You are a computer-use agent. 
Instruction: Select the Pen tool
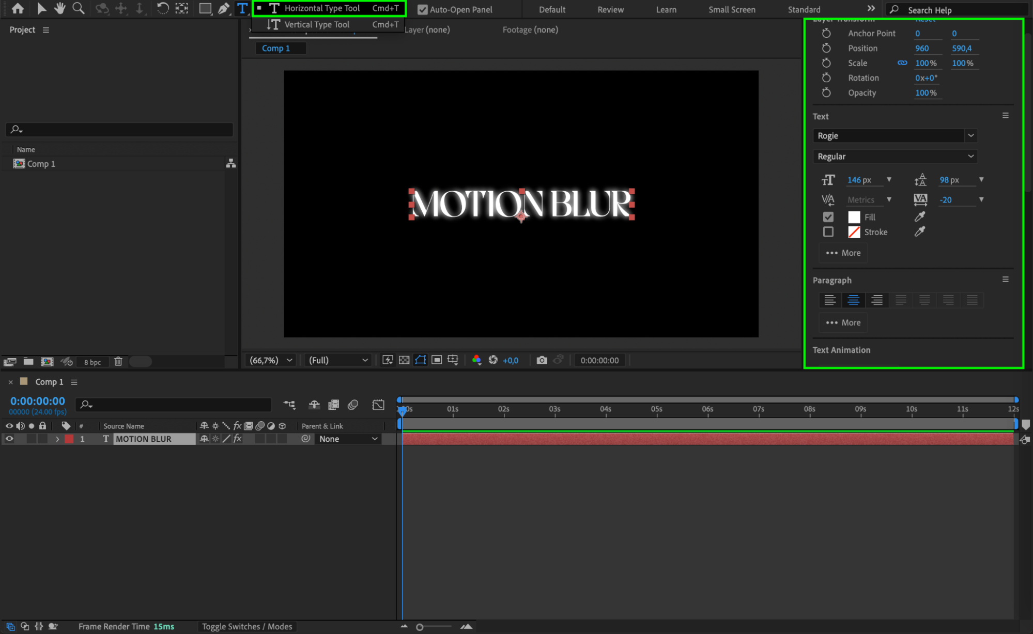tap(223, 8)
